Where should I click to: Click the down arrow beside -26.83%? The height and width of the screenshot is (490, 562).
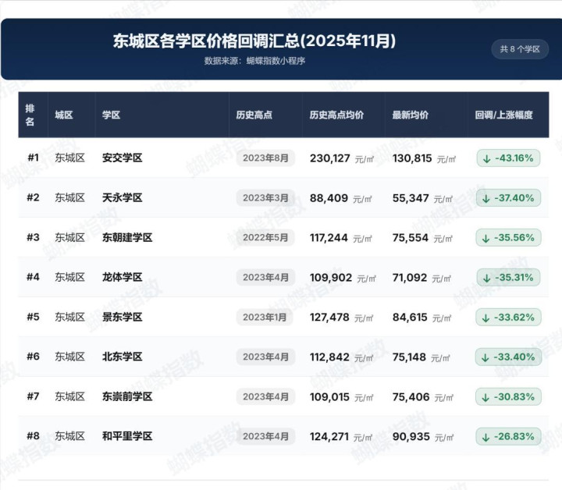click(x=486, y=437)
